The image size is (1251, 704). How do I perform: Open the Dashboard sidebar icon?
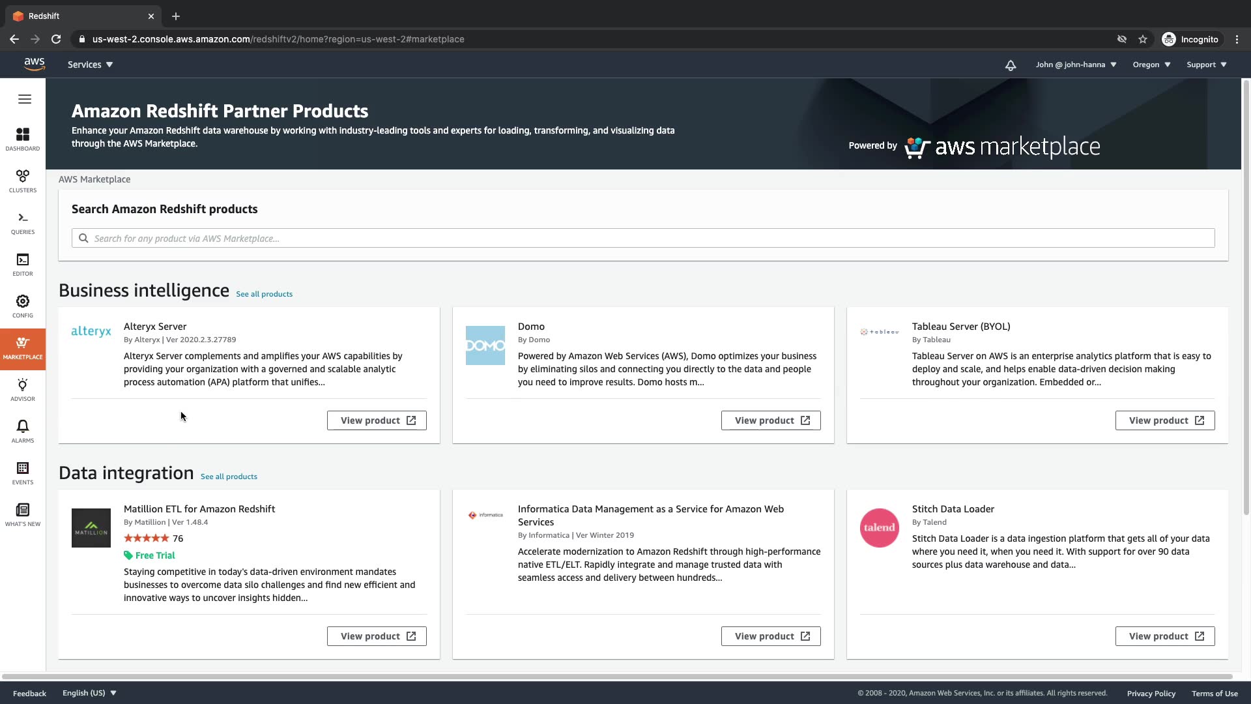tap(23, 139)
